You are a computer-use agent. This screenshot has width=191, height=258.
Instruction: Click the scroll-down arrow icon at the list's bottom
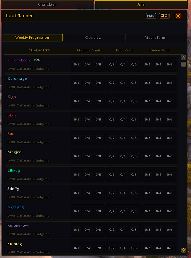pyautogui.click(x=183, y=250)
